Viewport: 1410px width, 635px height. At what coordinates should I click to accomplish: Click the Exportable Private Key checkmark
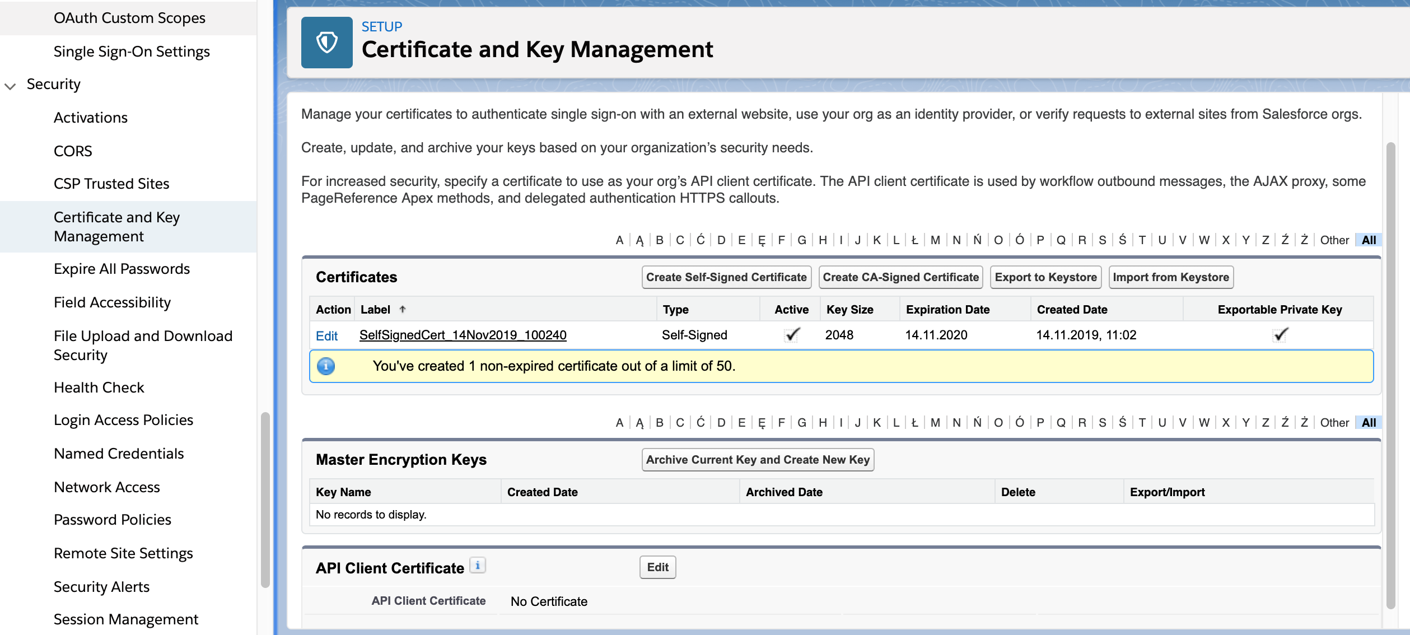tap(1280, 335)
